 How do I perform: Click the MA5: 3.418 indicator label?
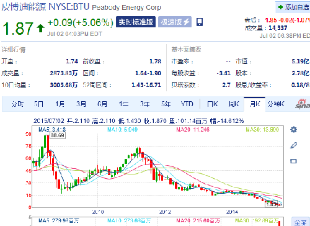pyautogui.click(x=52, y=130)
